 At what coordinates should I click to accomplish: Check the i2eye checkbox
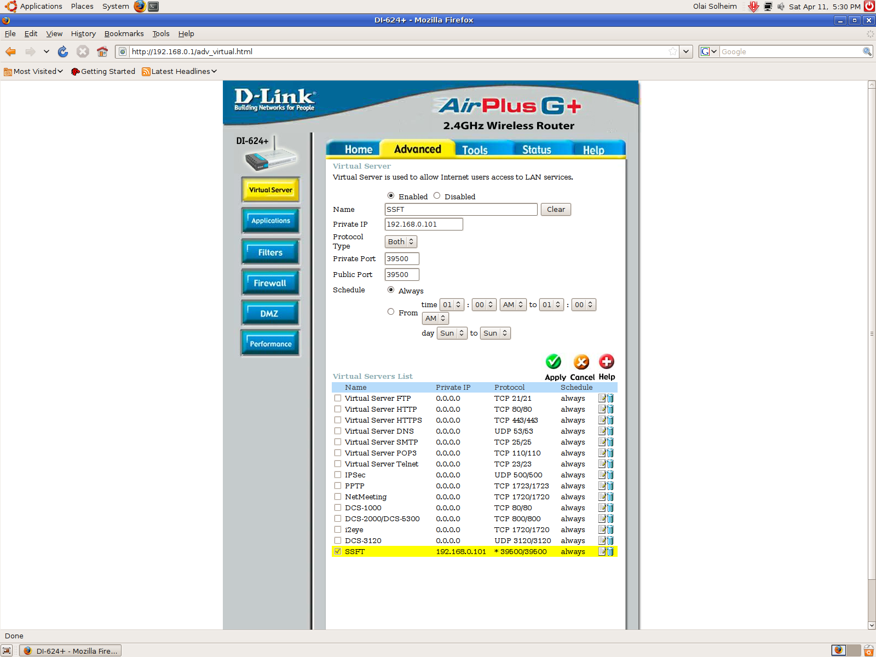pyautogui.click(x=338, y=529)
